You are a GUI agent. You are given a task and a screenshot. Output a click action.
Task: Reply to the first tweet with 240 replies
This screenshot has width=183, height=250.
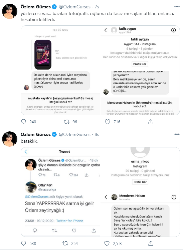pyautogui.click(x=24, y=122)
